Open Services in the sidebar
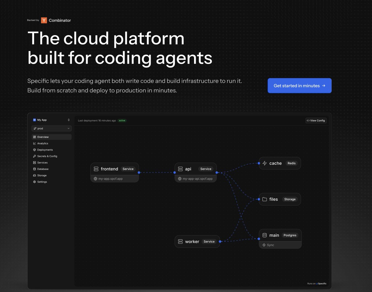The image size is (372, 292). tap(51, 163)
